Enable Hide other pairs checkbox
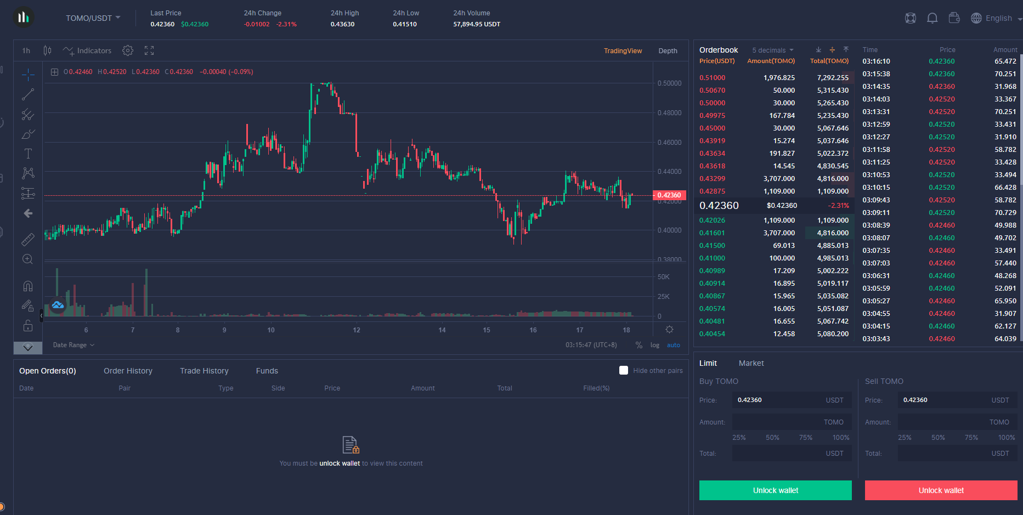1023x515 pixels. 624,370
